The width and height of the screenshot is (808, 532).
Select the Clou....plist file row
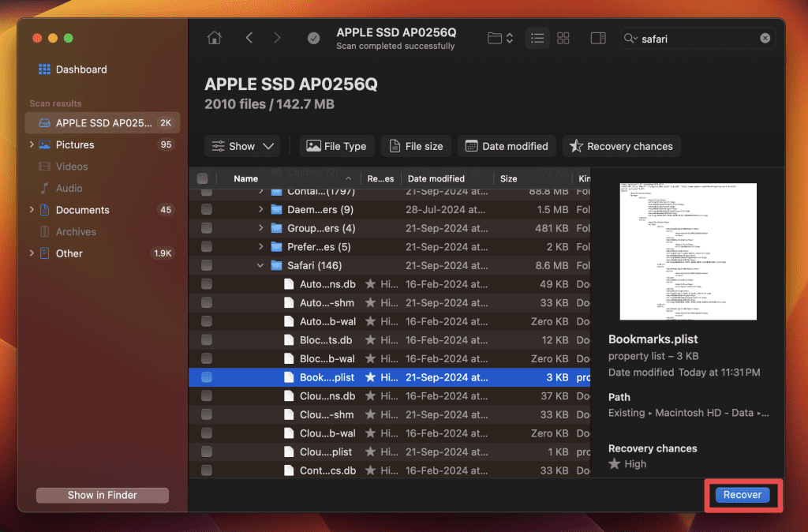[x=390, y=451]
